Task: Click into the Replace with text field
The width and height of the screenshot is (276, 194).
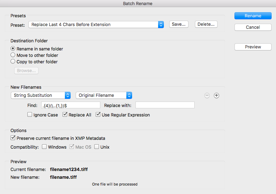Action: click(165, 105)
